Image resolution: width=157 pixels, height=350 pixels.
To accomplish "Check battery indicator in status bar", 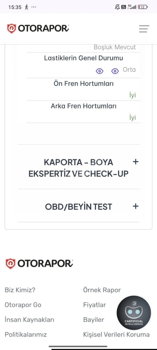I will [143, 7].
